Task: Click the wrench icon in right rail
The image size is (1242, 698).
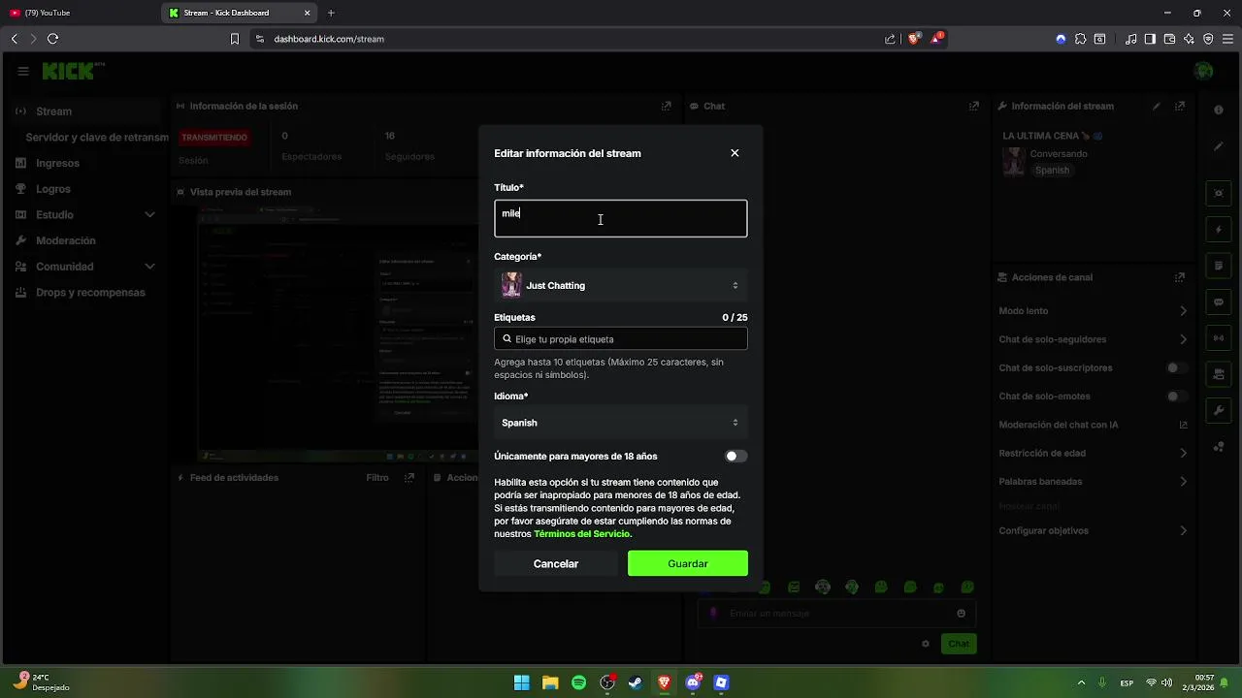Action: (x=1219, y=410)
